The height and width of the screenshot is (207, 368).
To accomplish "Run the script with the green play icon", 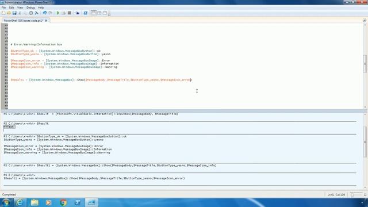I will [x=58, y=13].
